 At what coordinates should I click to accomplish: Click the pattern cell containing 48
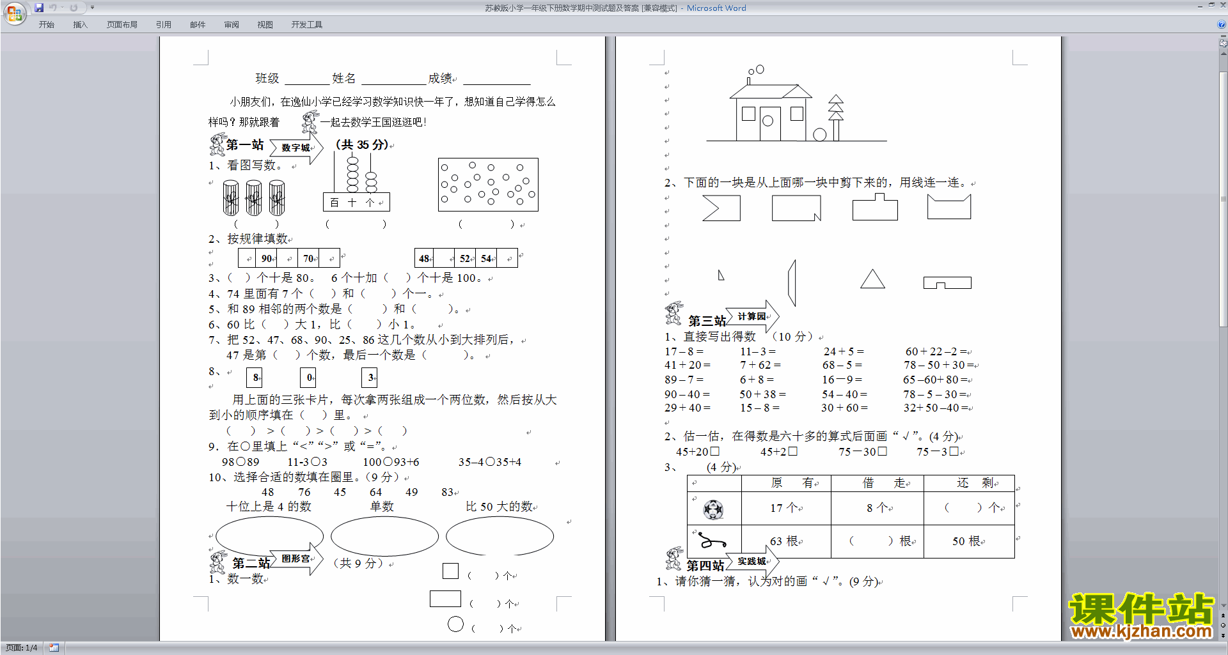coord(424,258)
